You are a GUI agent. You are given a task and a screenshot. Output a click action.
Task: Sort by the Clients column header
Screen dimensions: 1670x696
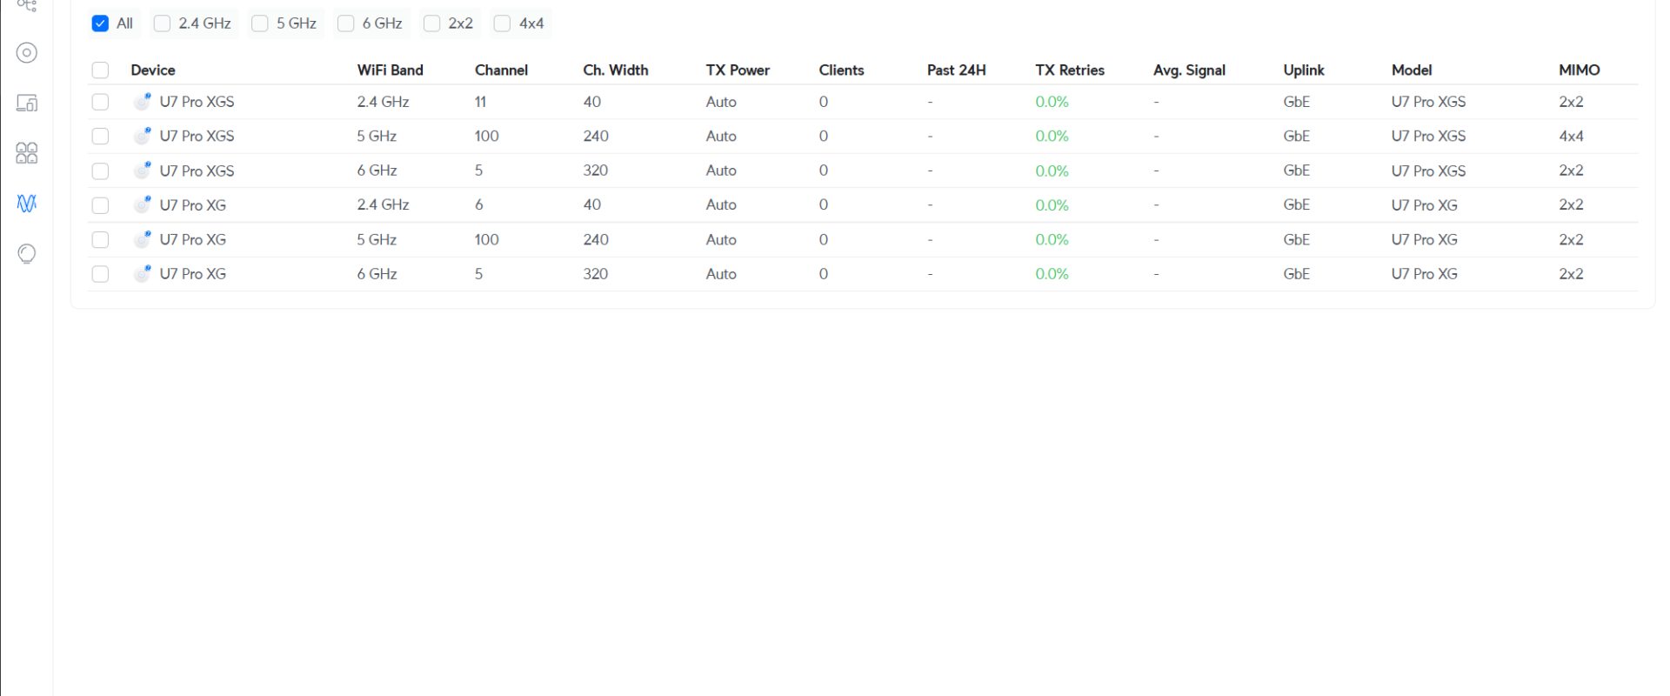click(x=841, y=70)
